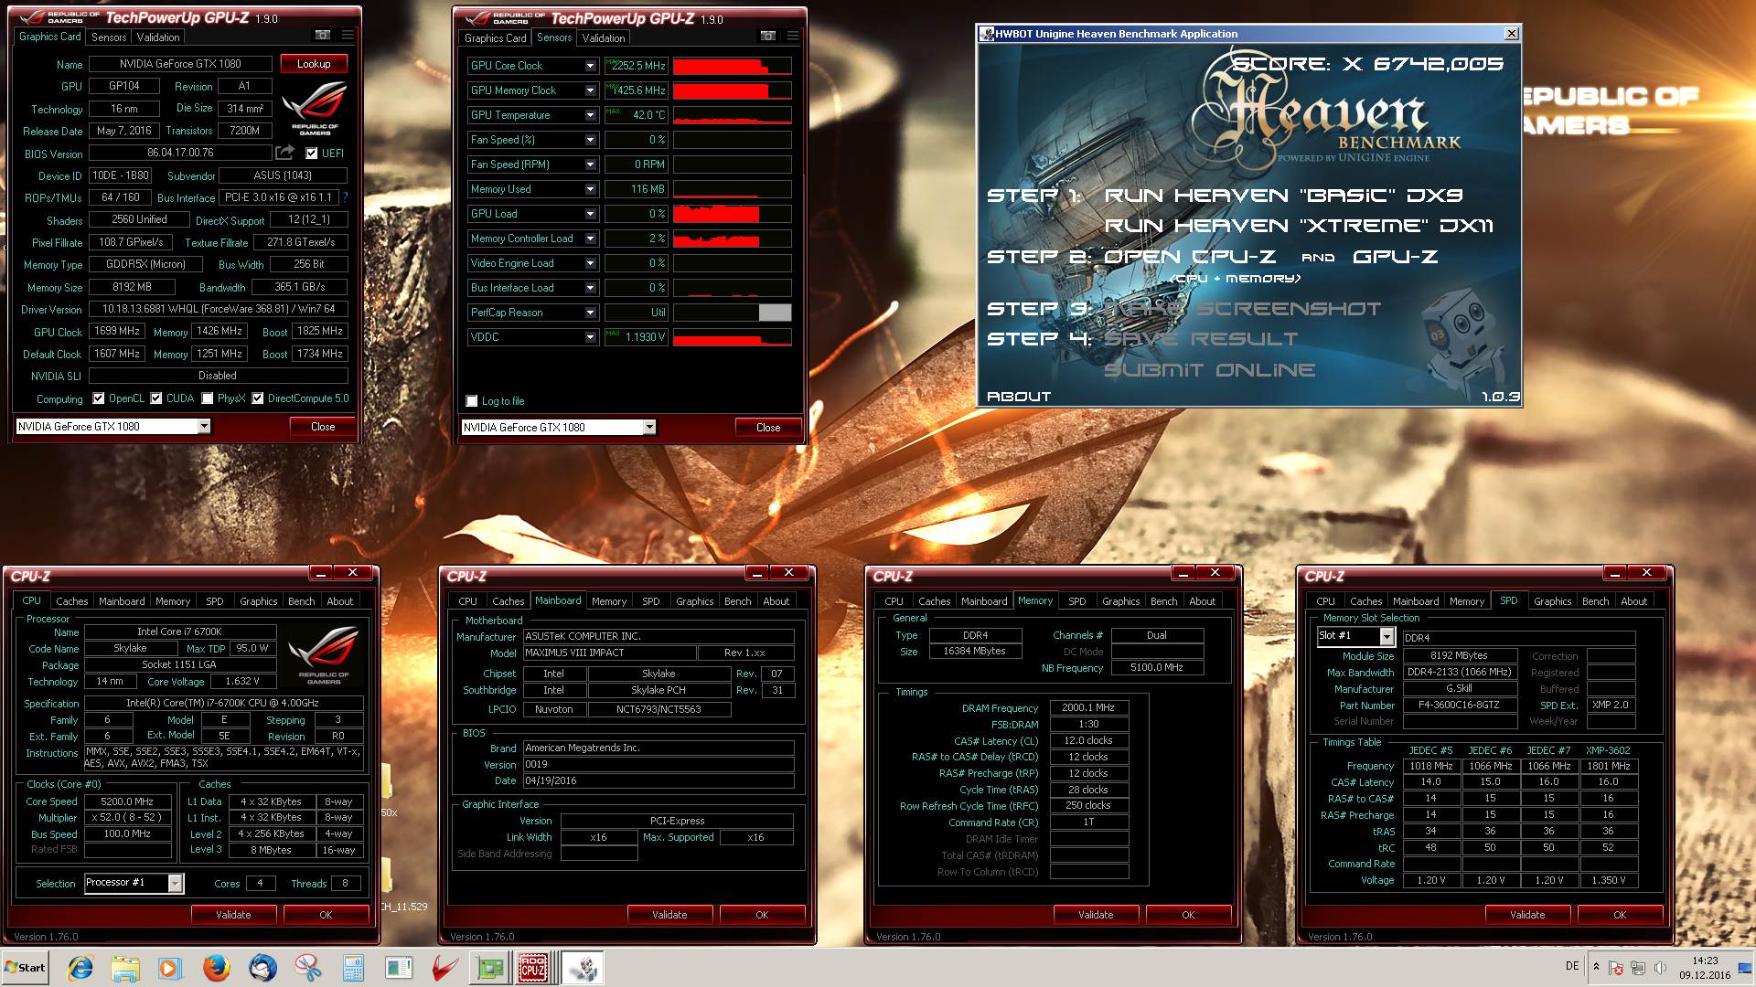1756x987 pixels.
Task: Click the GPU Core Clock sensor graph
Action: coord(733,66)
